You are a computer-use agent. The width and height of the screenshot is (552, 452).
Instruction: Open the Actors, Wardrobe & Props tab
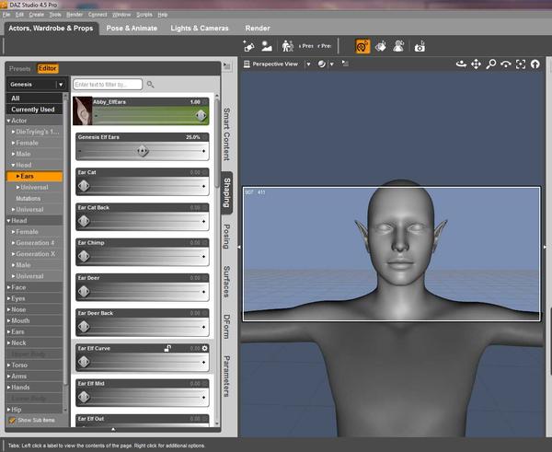tap(51, 29)
